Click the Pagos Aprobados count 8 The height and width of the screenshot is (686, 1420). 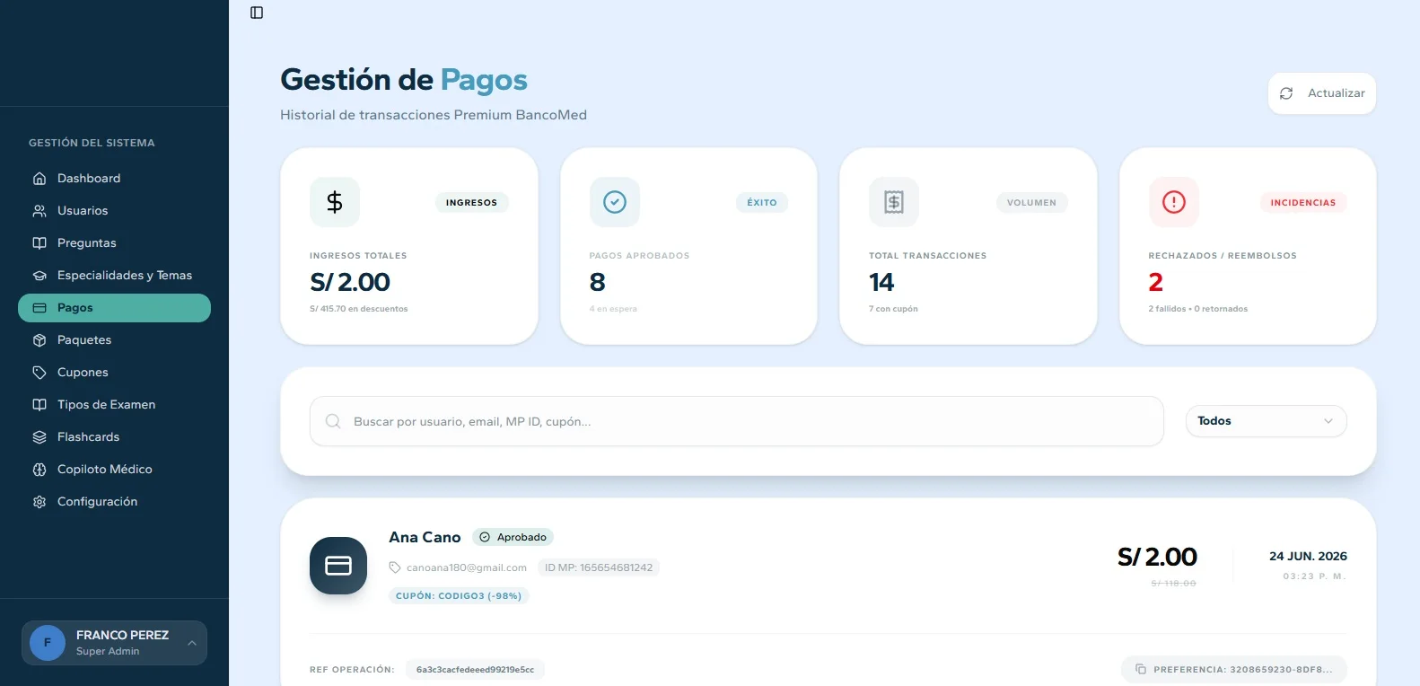[598, 282]
